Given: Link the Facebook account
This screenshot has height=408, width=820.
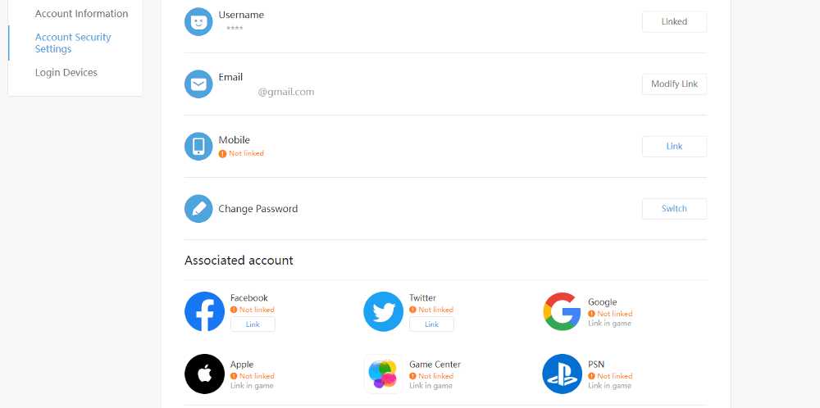Looking at the screenshot, I should (x=253, y=324).
